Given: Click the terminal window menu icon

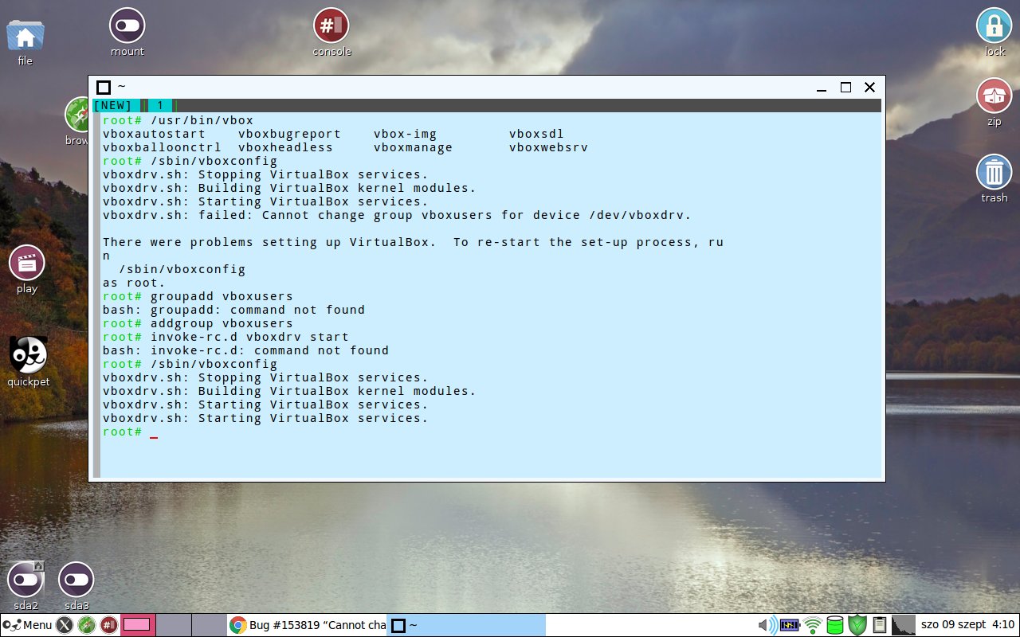Looking at the screenshot, I should [x=104, y=87].
